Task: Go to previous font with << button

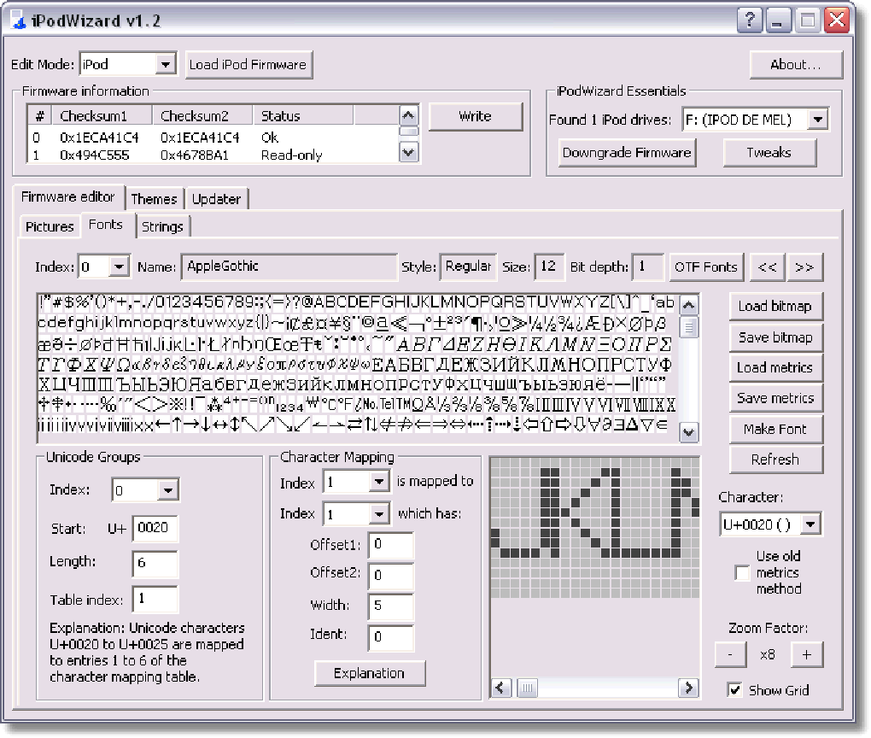Action: click(x=768, y=267)
